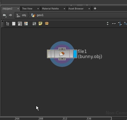
Task: Toggle the blue display flag on file1
Action: (75, 54)
